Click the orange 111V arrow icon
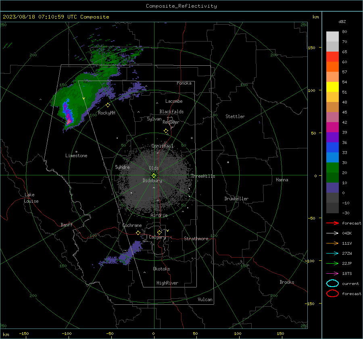363x339 pixels. click(332, 243)
